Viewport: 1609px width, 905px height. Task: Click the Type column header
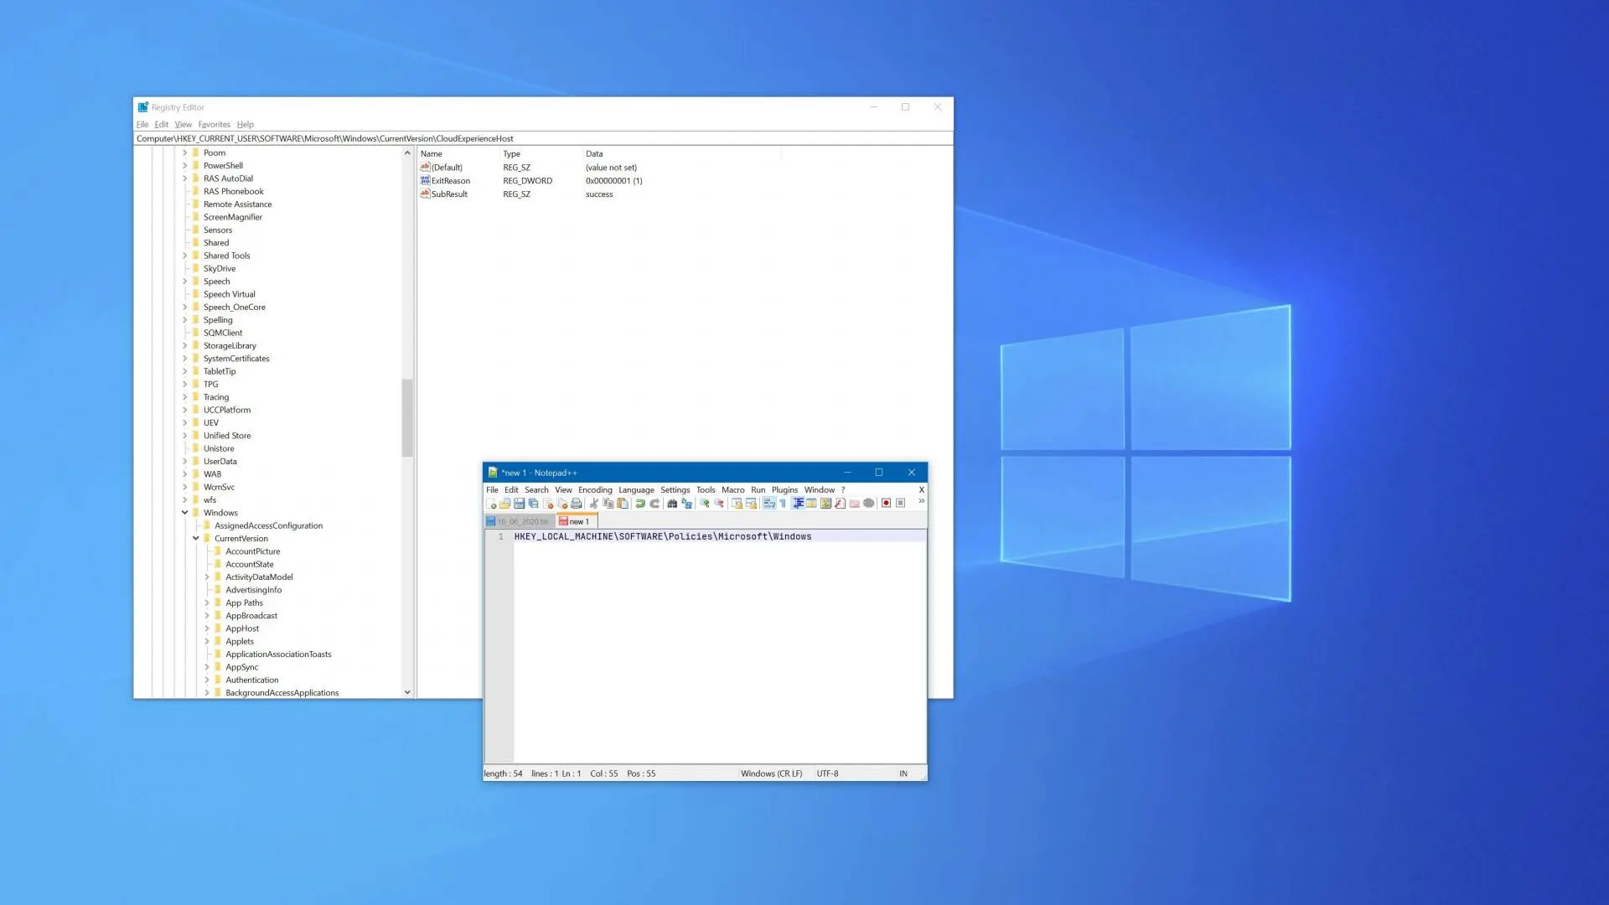541,154
